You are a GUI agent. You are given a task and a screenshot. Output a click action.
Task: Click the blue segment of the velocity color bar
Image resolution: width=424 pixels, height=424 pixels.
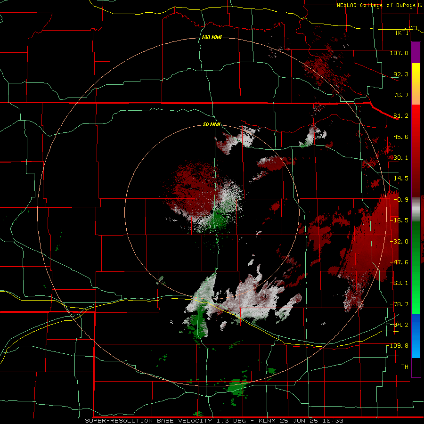coord(416,336)
